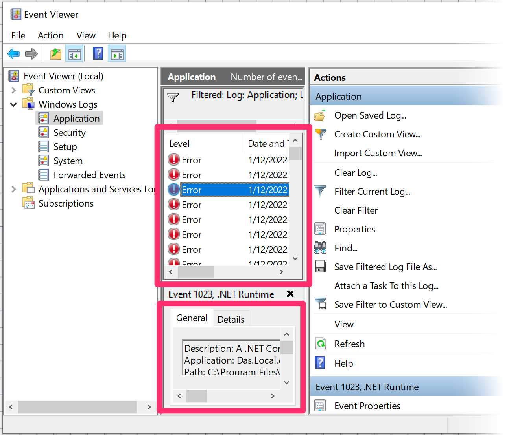Select Windows Logs in the tree

click(x=68, y=104)
